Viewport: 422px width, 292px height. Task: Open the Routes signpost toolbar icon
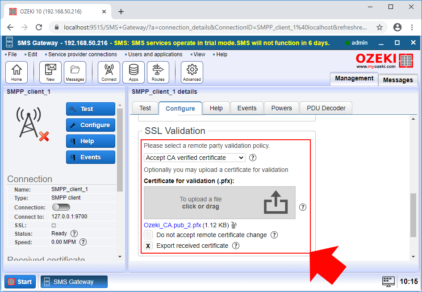point(158,72)
